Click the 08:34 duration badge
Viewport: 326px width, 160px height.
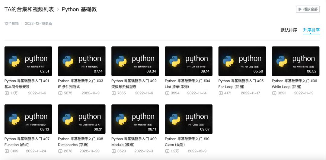pos(152,71)
